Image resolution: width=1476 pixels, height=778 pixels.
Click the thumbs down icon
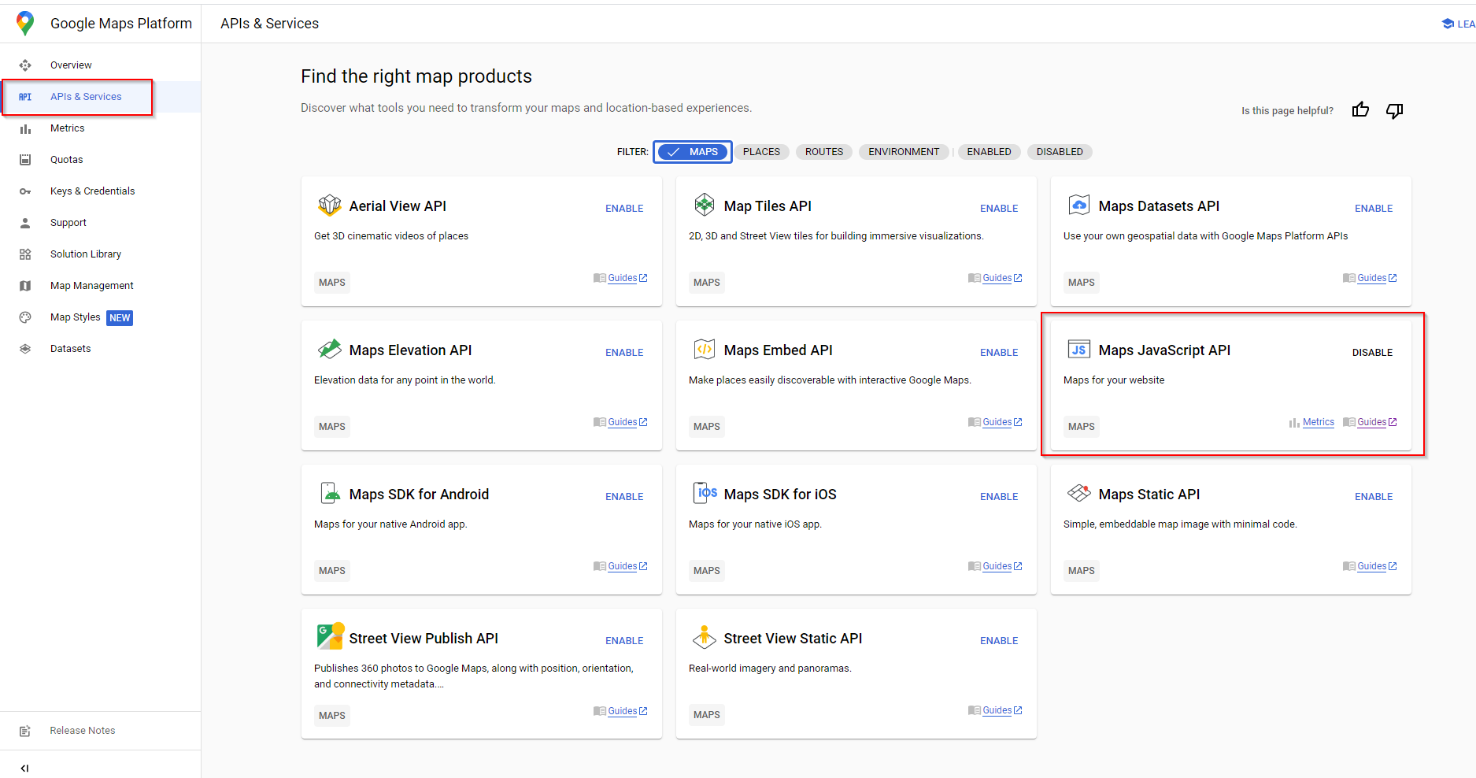point(1394,110)
